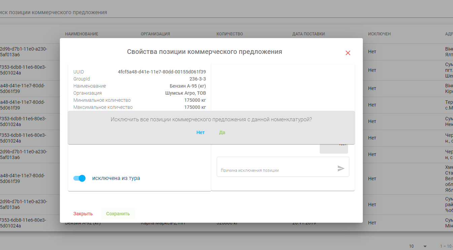Click the 'Организация' label in the dialog

pyautogui.click(x=88, y=93)
